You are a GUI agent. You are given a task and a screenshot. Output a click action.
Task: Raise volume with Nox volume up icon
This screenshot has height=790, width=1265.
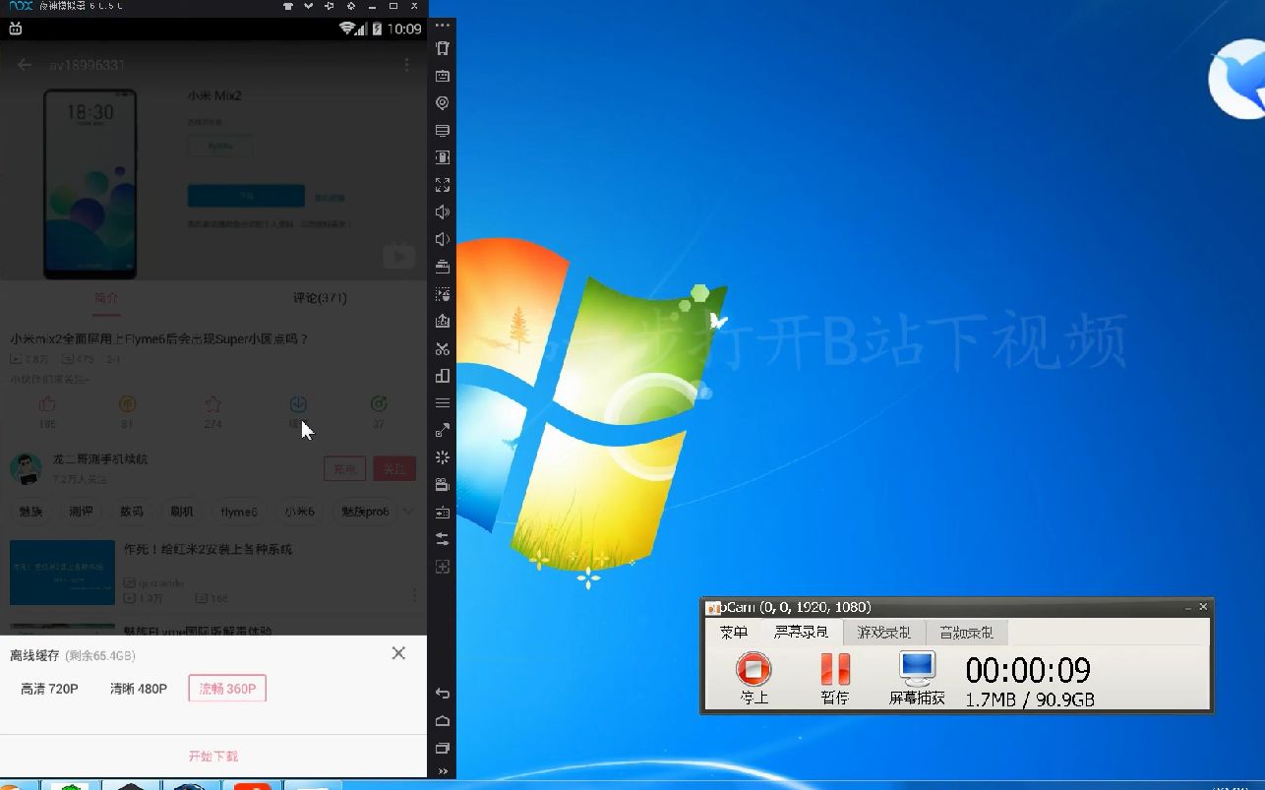point(443,213)
